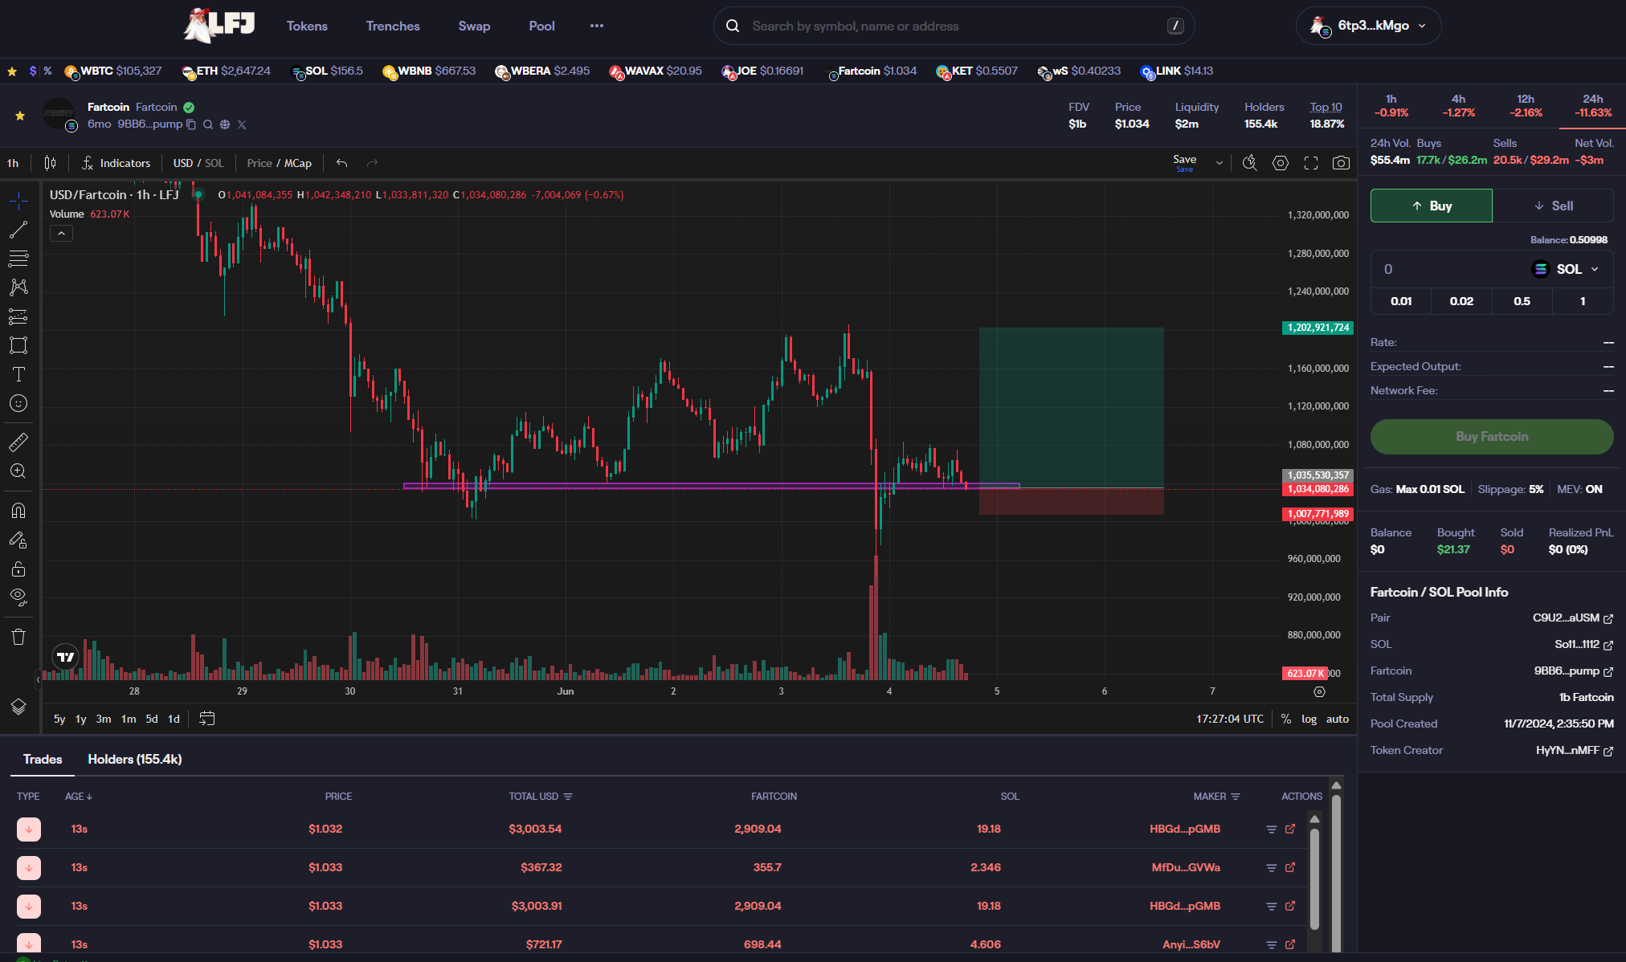Open chart settings gear icon
Image resolution: width=1626 pixels, height=962 pixels.
[x=1280, y=163]
